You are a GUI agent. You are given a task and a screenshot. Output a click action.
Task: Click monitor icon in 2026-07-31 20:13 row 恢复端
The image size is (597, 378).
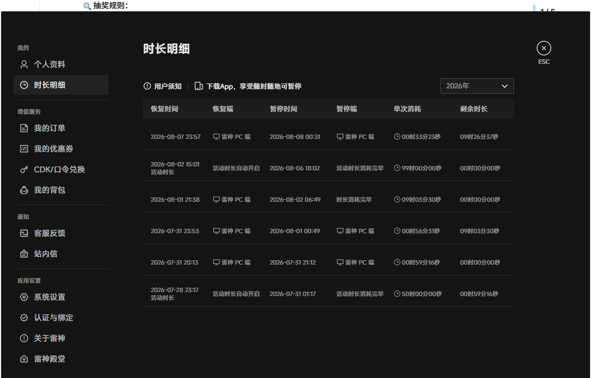[x=216, y=262]
